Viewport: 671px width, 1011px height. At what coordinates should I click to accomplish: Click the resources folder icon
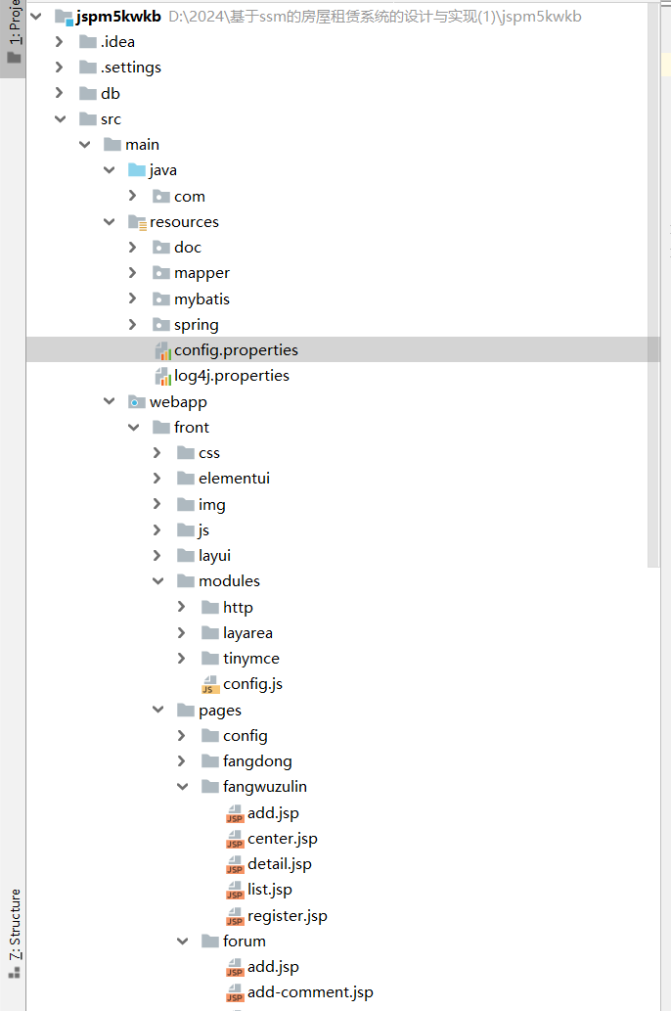[x=137, y=222]
